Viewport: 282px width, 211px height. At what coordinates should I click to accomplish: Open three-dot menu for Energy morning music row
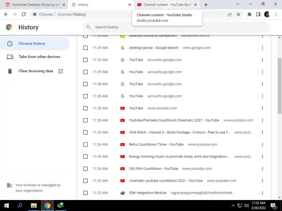tap(262, 157)
